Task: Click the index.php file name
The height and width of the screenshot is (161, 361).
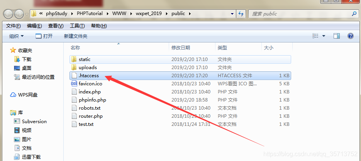Action: (90, 92)
